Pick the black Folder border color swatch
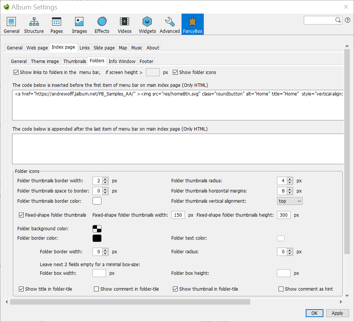This screenshot has width=354, height=322. coord(97,238)
